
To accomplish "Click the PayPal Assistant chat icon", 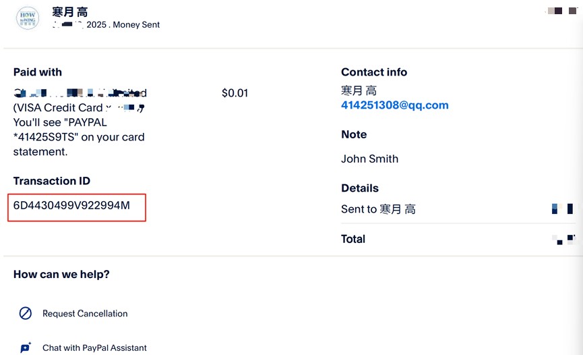I will [x=26, y=348].
